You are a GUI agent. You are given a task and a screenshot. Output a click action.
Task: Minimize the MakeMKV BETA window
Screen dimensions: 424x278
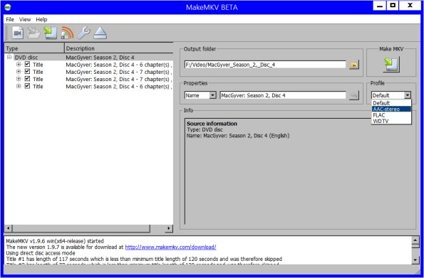point(380,6)
